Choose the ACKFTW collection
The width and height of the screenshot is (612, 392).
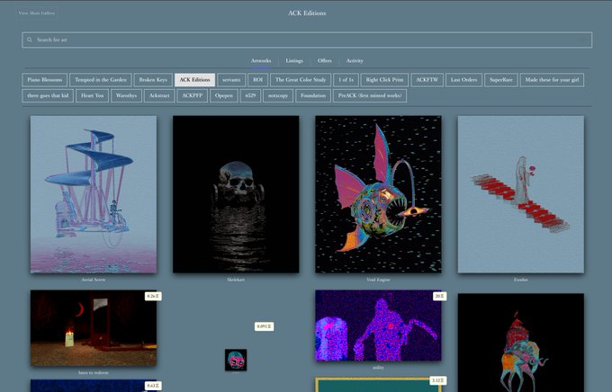pos(427,80)
